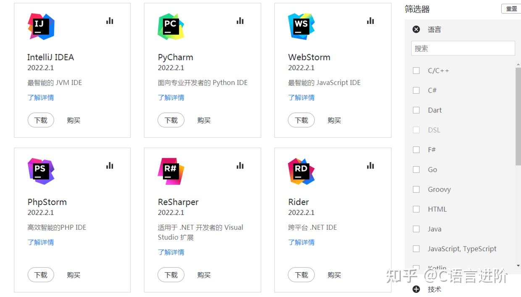Click the PyCharm logo icon
Image resolution: width=521 pixels, height=297 pixels.
(171, 26)
